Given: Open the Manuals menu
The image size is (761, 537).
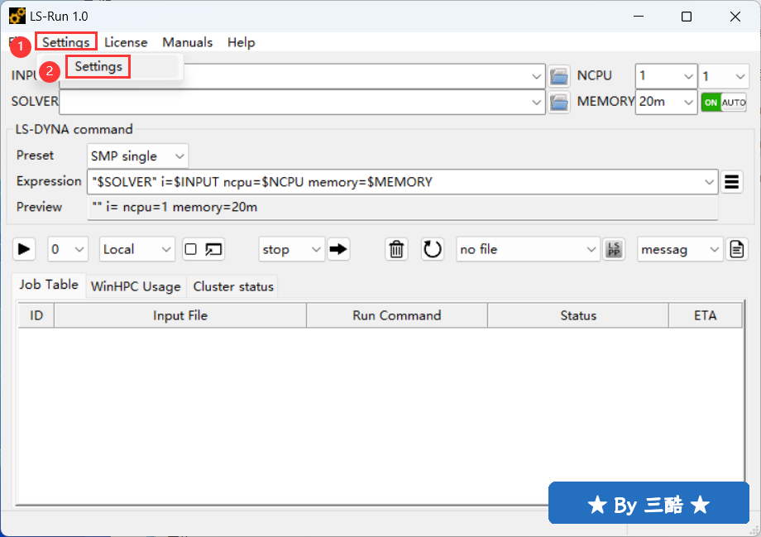Looking at the screenshot, I should (x=187, y=42).
